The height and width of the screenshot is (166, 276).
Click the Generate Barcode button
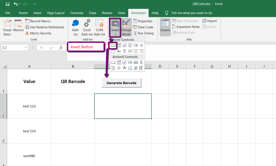pyautogui.click(x=122, y=83)
